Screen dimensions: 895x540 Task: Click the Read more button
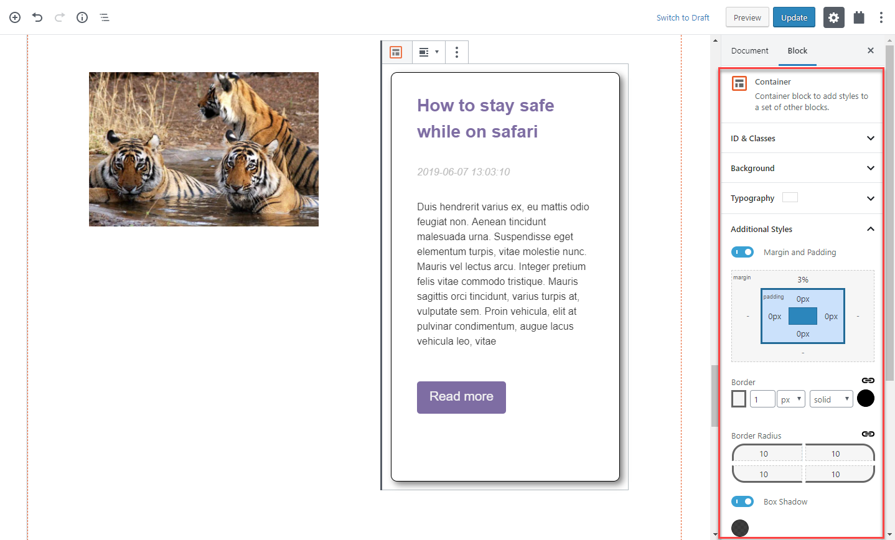[461, 397]
